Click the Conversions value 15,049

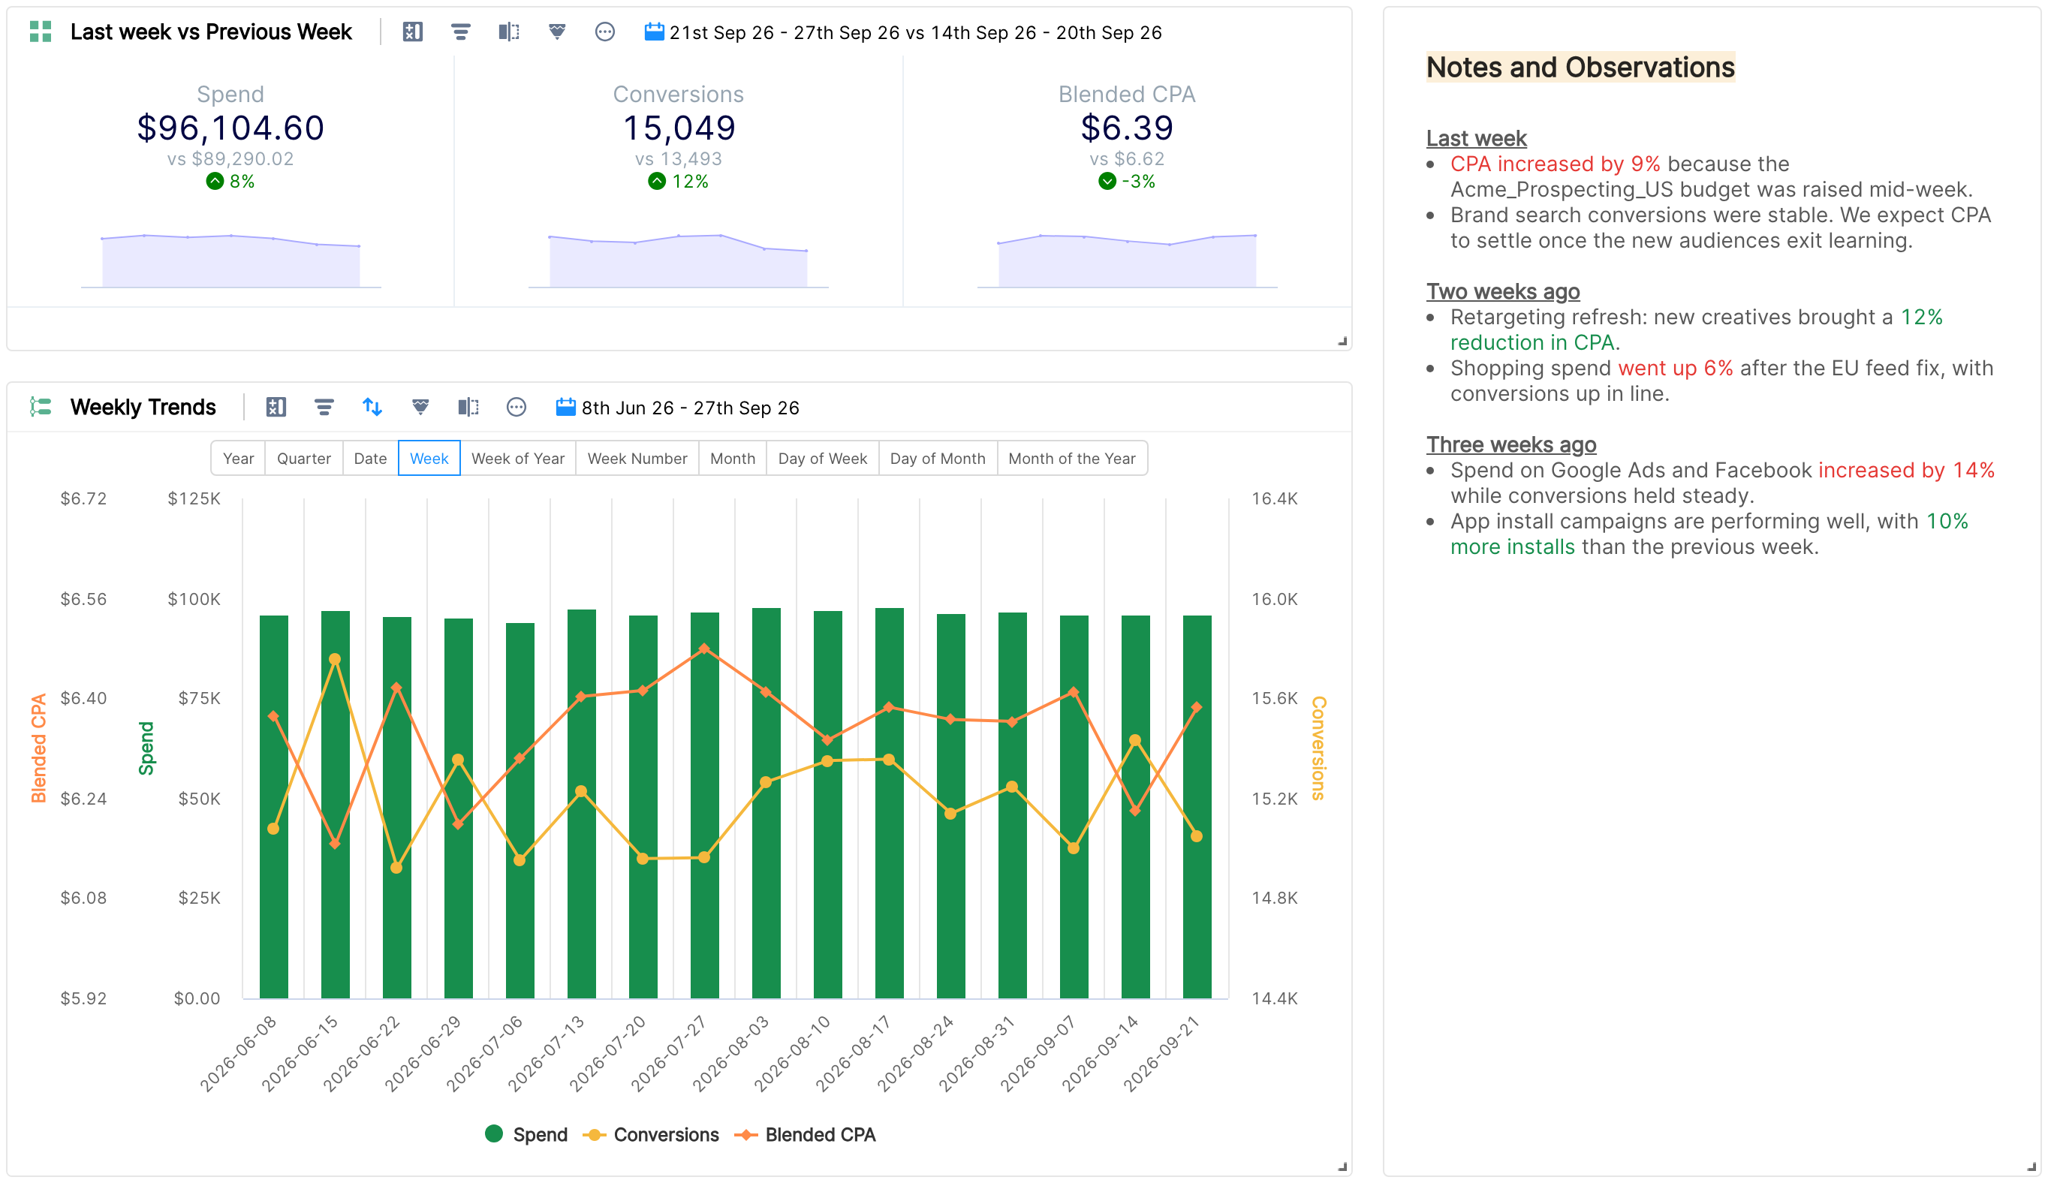[x=679, y=128]
